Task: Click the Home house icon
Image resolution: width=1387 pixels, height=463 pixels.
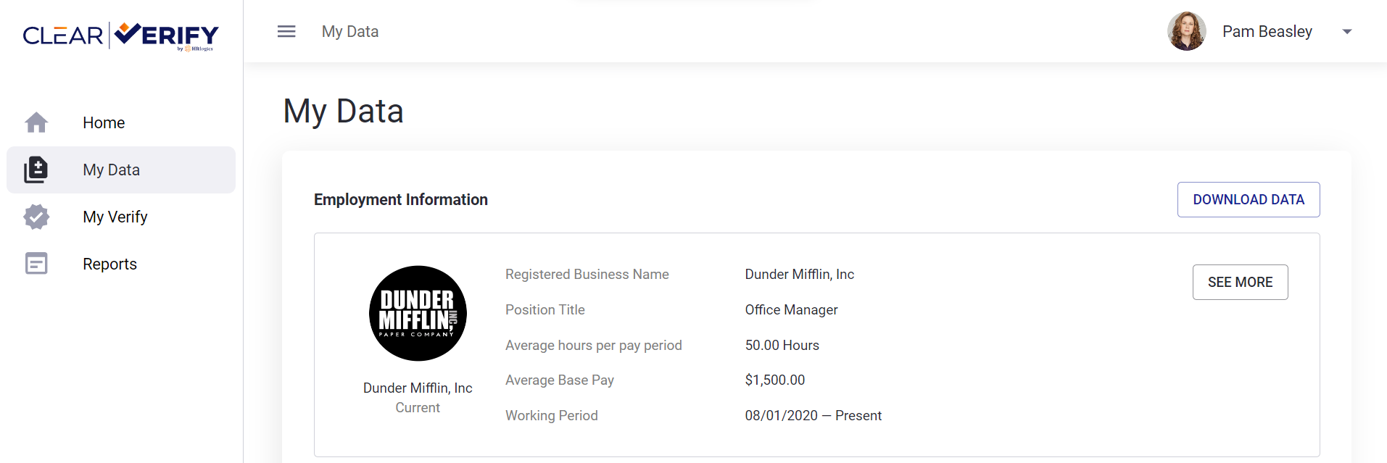Action: pyautogui.click(x=36, y=122)
